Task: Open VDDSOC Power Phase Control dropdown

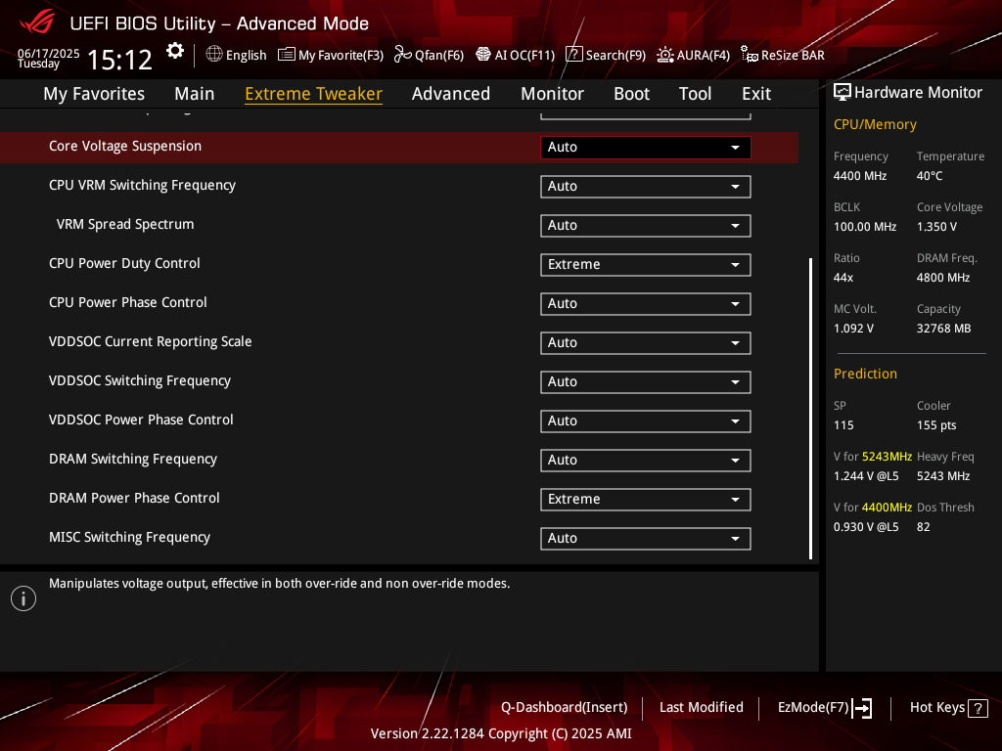Action: pyautogui.click(x=646, y=420)
